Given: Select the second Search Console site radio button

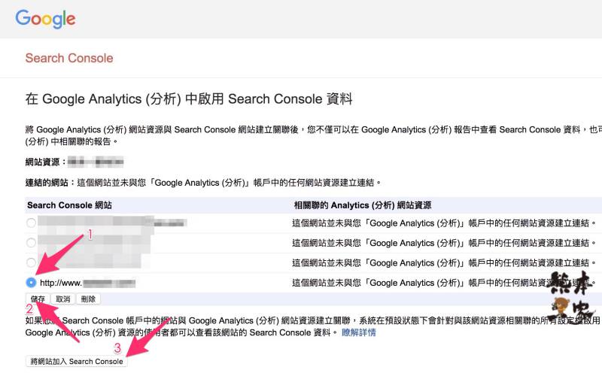Looking at the screenshot, I should pos(31,243).
